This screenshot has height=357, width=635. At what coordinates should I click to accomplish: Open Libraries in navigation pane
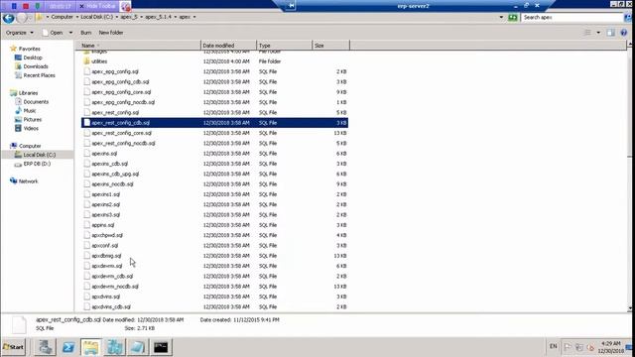(x=28, y=93)
